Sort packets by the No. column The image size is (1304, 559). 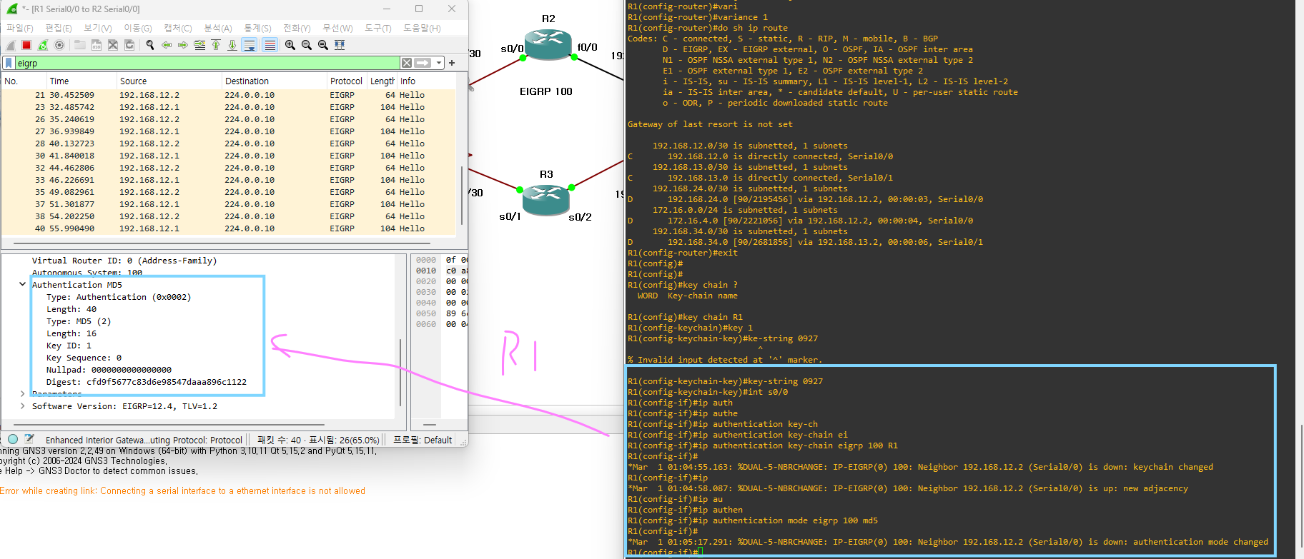click(24, 81)
